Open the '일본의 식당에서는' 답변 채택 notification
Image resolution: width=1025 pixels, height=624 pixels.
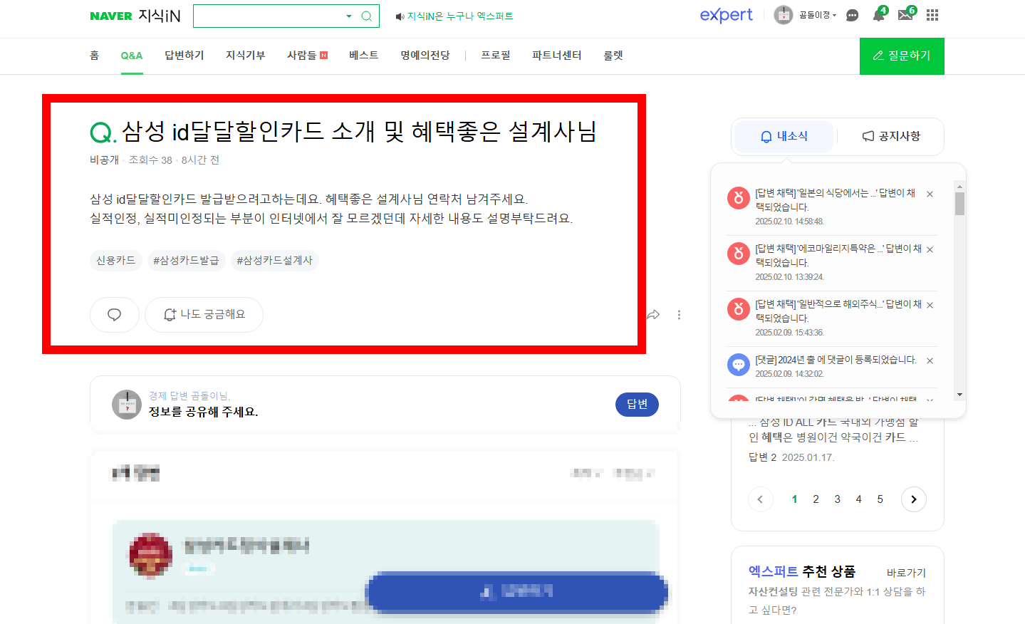836,200
